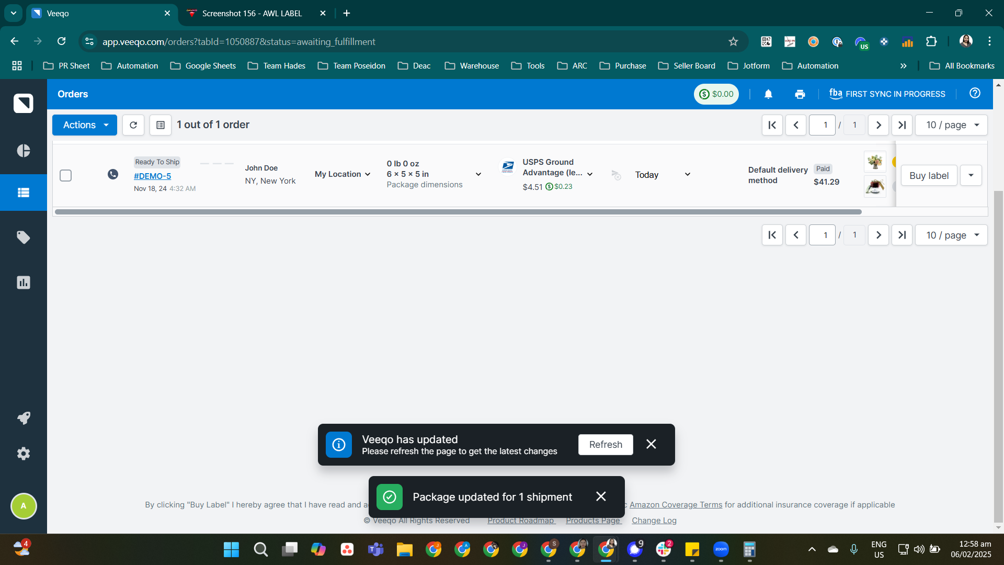Click the $0.00 balance button
The width and height of the screenshot is (1004, 565).
click(716, 94)
